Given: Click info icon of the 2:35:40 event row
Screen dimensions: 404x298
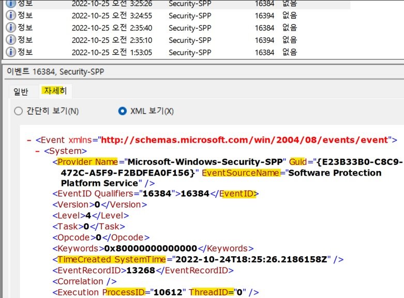Looking at the screenshot, I should [10, 27].
